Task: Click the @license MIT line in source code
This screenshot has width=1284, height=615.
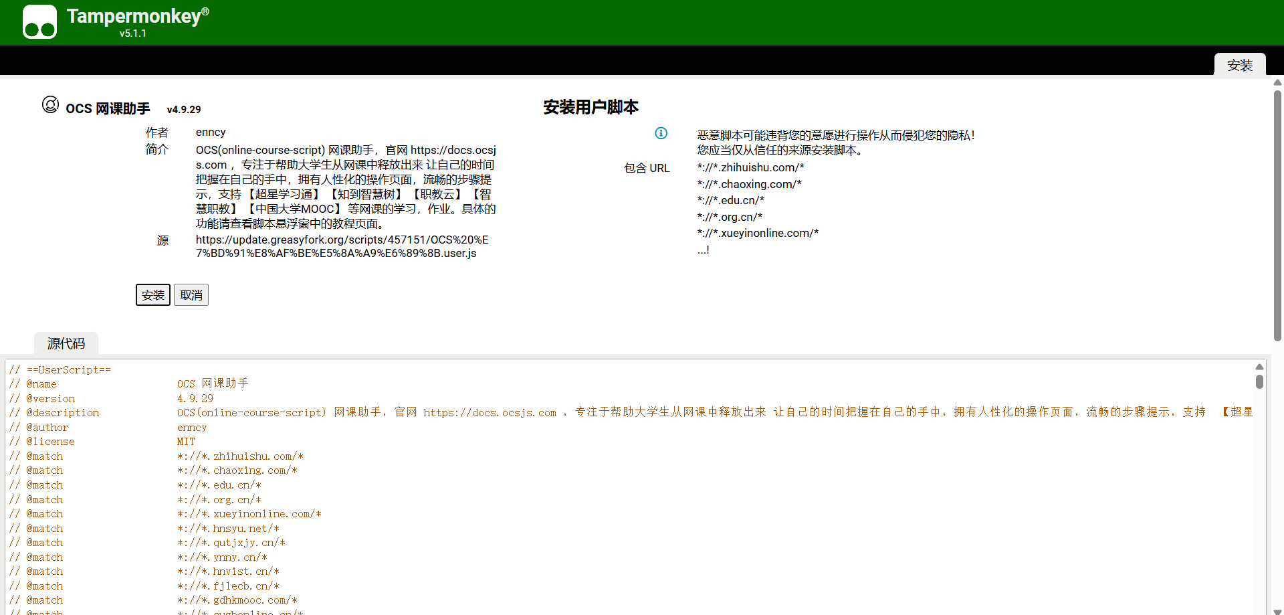Action: (x=186, y=442)
